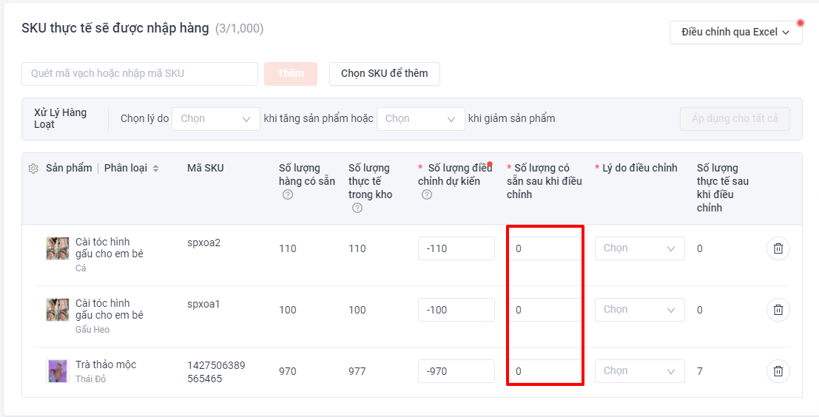
Task: Click help icon under Số lượng hàng có sẵn
Action: click(x=288, y=194)
